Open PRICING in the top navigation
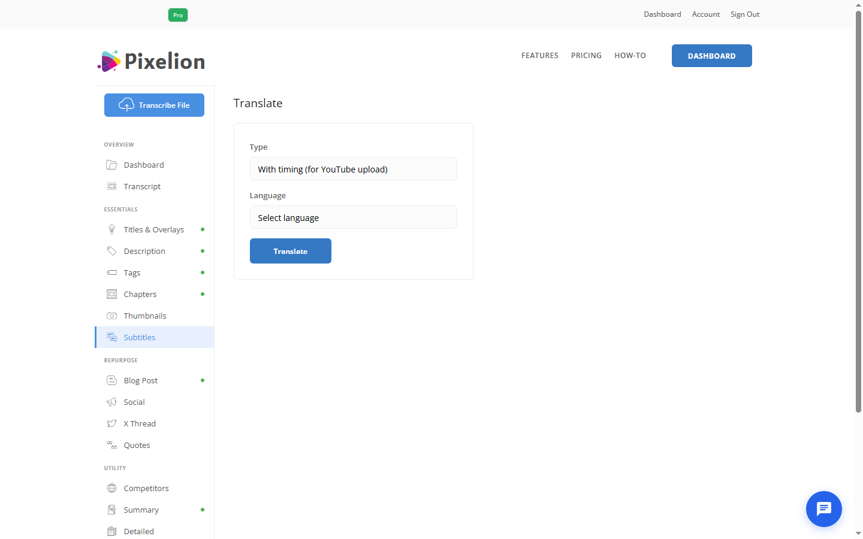This screenshot has height=539, width=863. pyautogui.click(x=586, y=56)
